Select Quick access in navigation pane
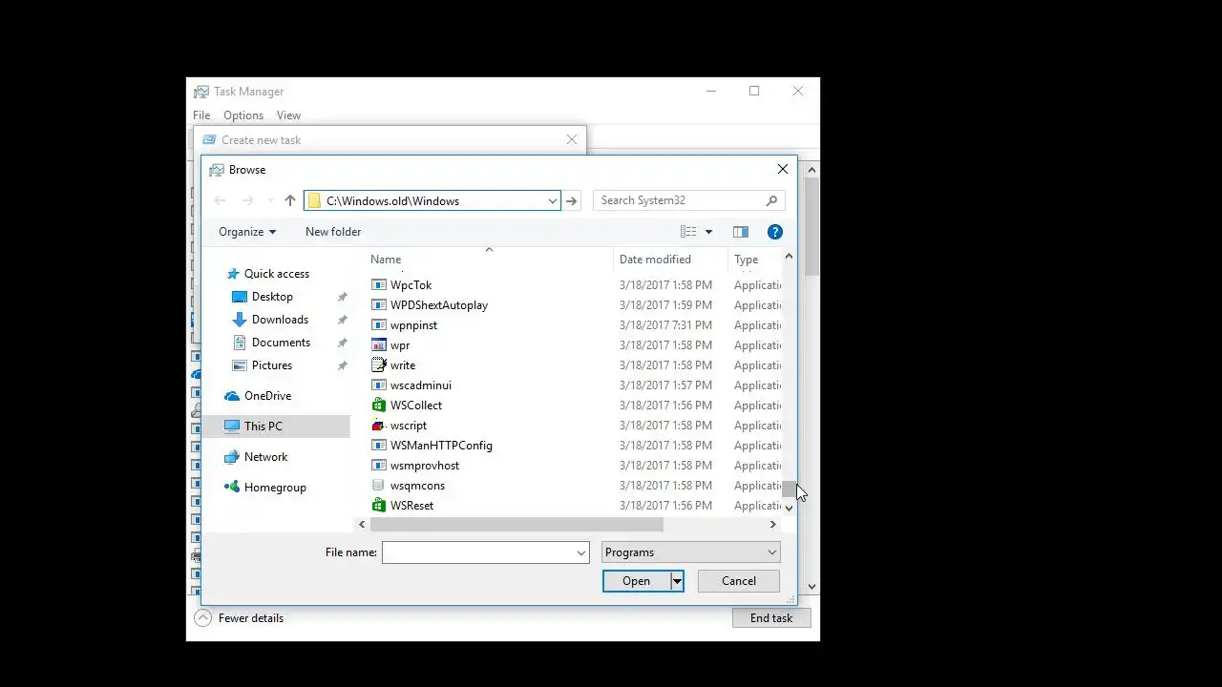 pyautogui.click(x=277, y=274)
